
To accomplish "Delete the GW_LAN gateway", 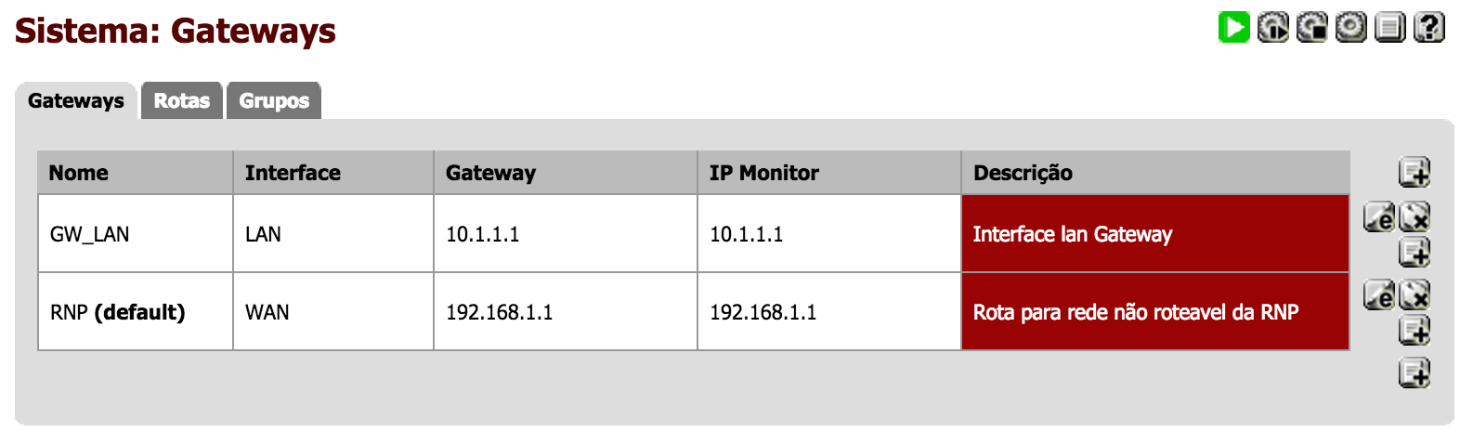I will click(x=1414, y=217).
